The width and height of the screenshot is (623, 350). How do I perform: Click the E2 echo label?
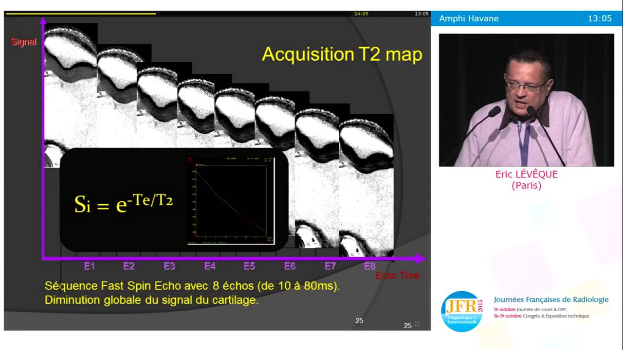pyautogui.click(x=128, y=266)
